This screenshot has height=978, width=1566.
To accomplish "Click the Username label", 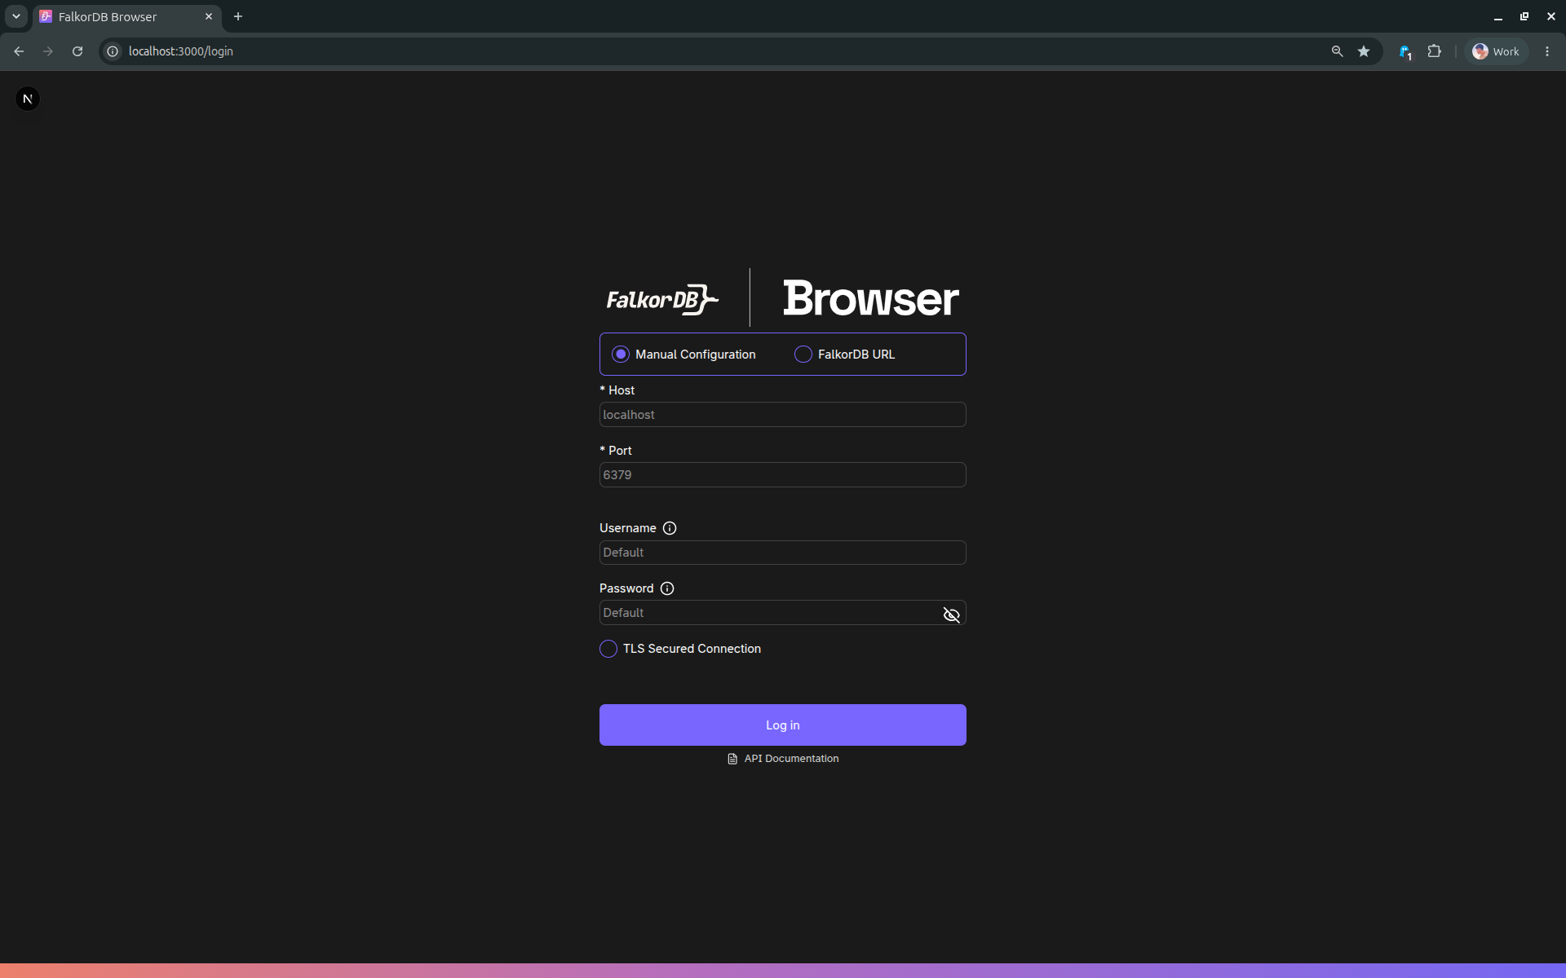I will 628,528.
